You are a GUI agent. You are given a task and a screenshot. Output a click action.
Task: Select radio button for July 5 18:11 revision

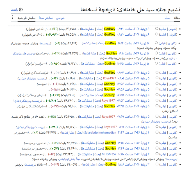[156, 53]
